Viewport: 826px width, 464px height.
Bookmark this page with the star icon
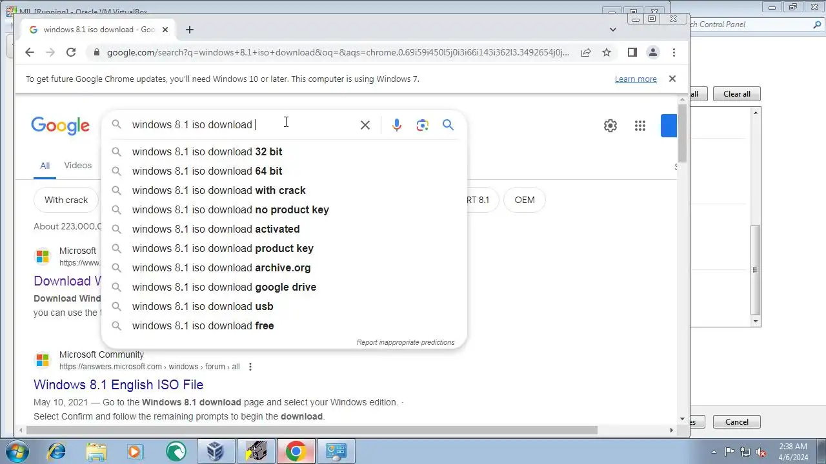(607, 52)
